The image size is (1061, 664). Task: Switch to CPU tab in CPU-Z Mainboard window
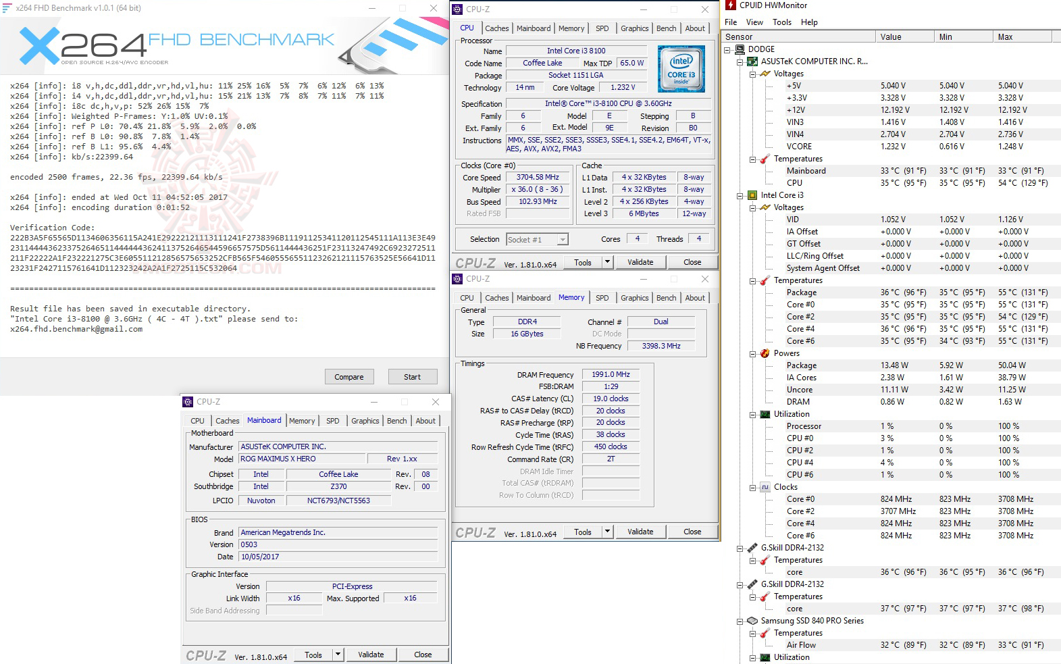tap(197, 421)
